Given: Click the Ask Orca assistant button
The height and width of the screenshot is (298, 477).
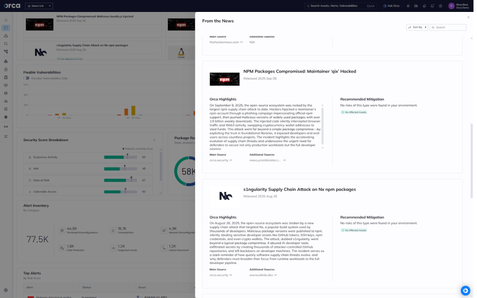Looking at the screenshot, I should tap(391, 6).
